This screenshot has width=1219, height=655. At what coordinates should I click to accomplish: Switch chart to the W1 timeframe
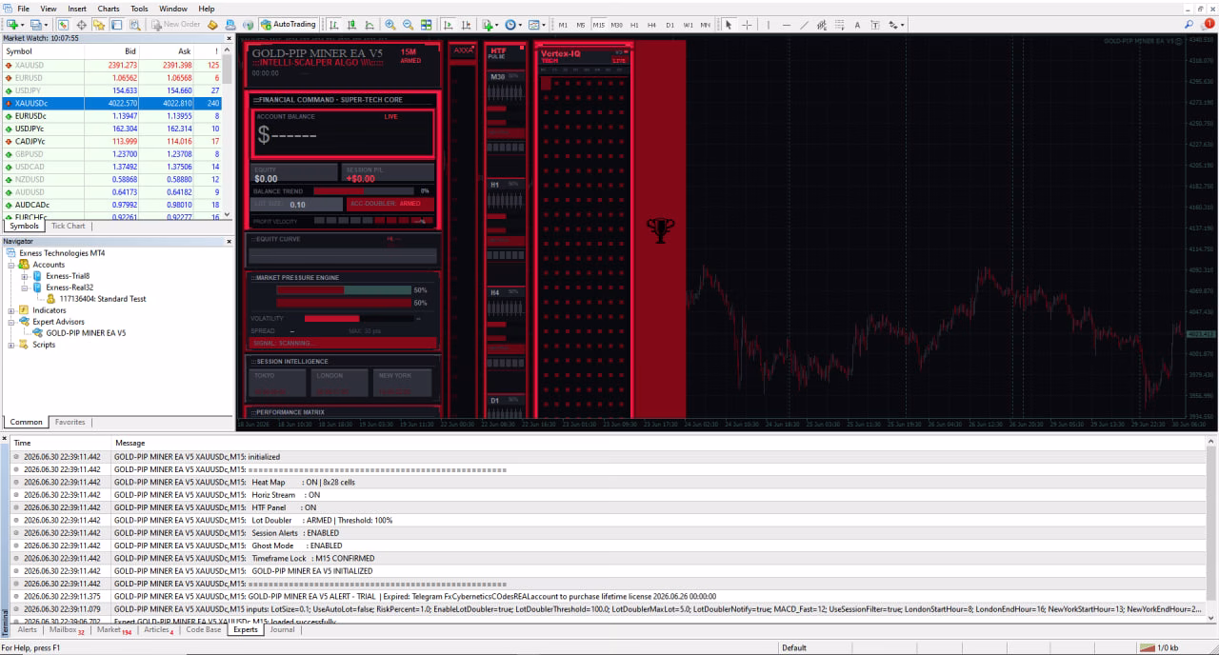[x=689, y=24]
